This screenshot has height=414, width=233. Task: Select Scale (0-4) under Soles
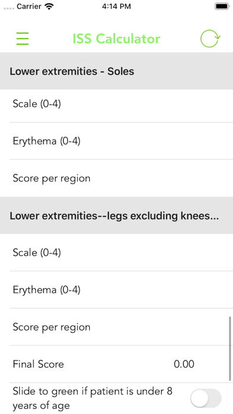[x=116, y=103]
